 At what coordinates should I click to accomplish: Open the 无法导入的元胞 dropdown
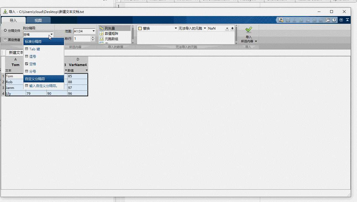point(205,28)
